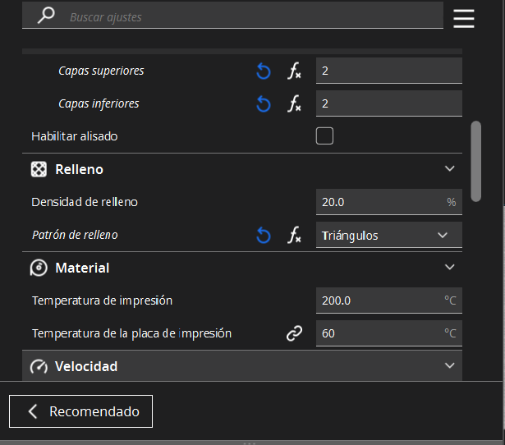This screenshot has height=445, width=505.
Task: Collapse the Material section
Action: 449,268
